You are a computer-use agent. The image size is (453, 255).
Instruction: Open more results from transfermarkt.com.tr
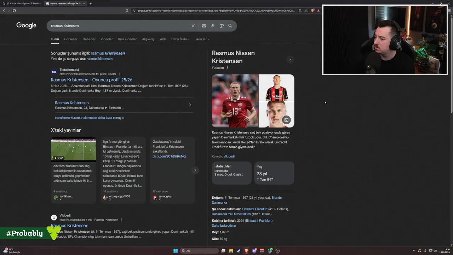tap(89, 118)
